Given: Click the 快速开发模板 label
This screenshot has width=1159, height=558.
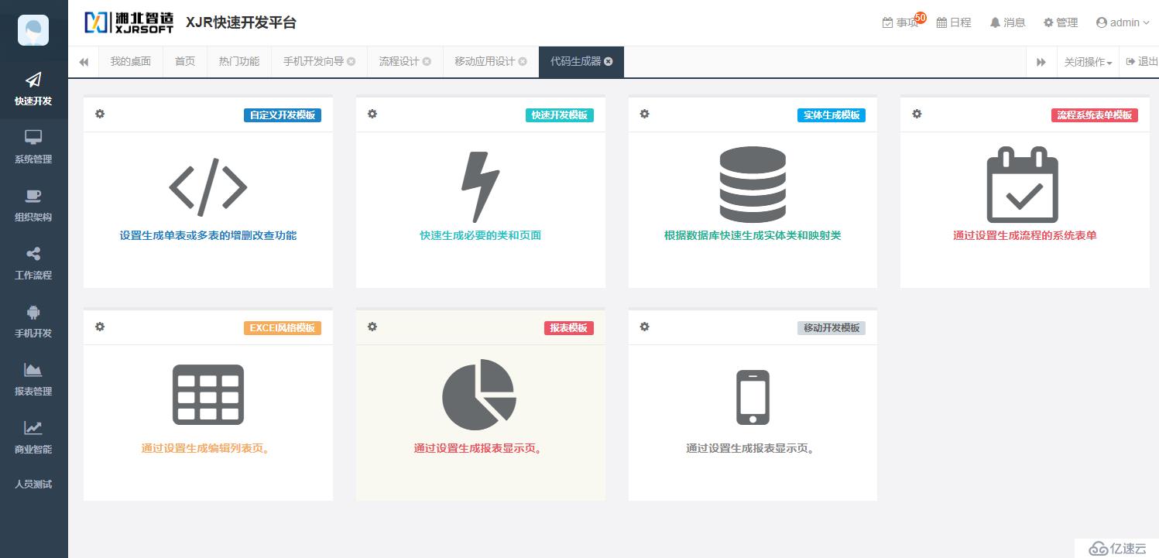Looking at the screenshot, I should [560, 115].
